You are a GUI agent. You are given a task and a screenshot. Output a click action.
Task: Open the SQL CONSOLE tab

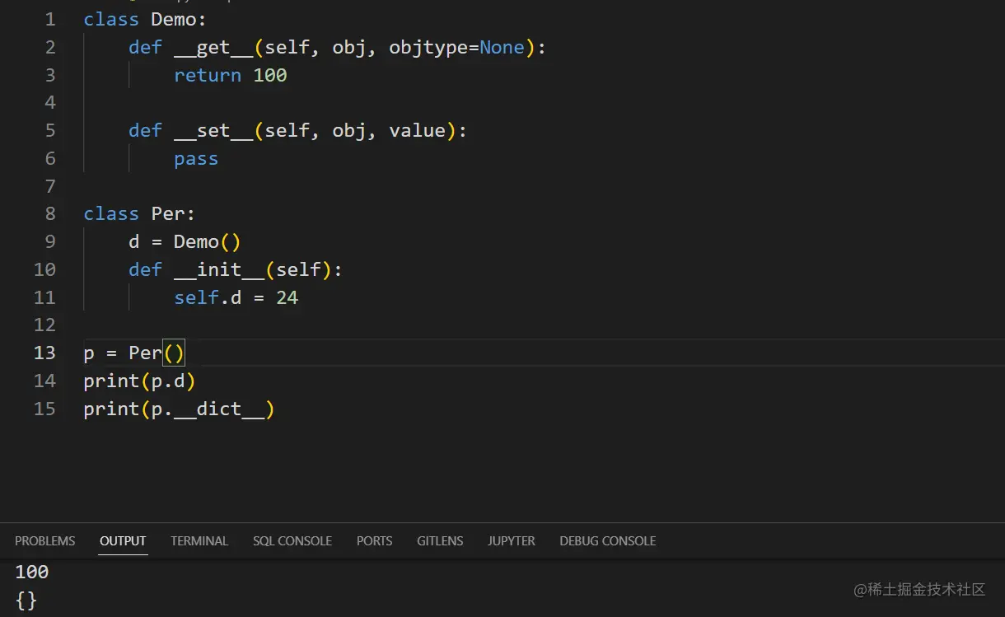pyautogui.click(x=292, y=541)
